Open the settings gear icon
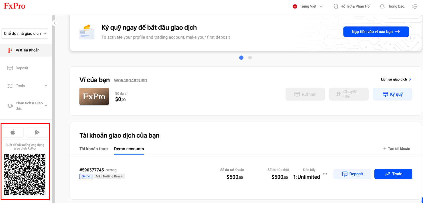The height and width of the screenshot is (203, 423). (415, 7)
